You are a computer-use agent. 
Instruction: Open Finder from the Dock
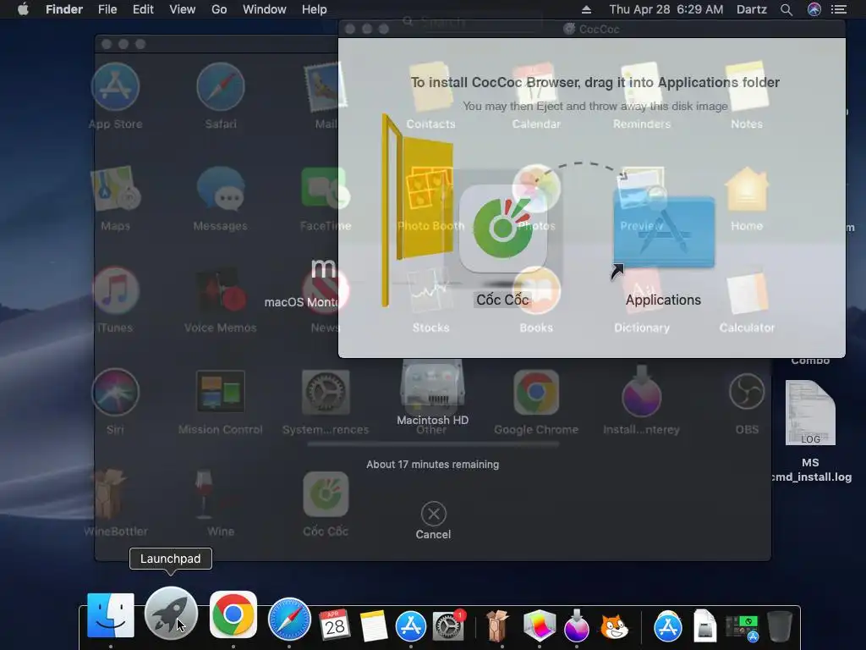111,616
